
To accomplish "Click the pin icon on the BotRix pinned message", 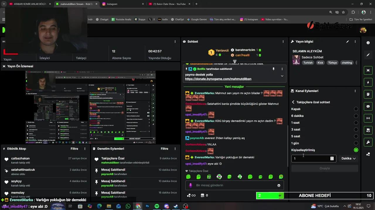I will (x=273, y=69).
